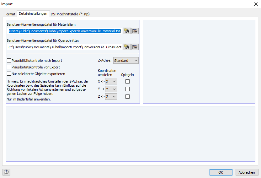Edit the cross-section conversion file

135,47
